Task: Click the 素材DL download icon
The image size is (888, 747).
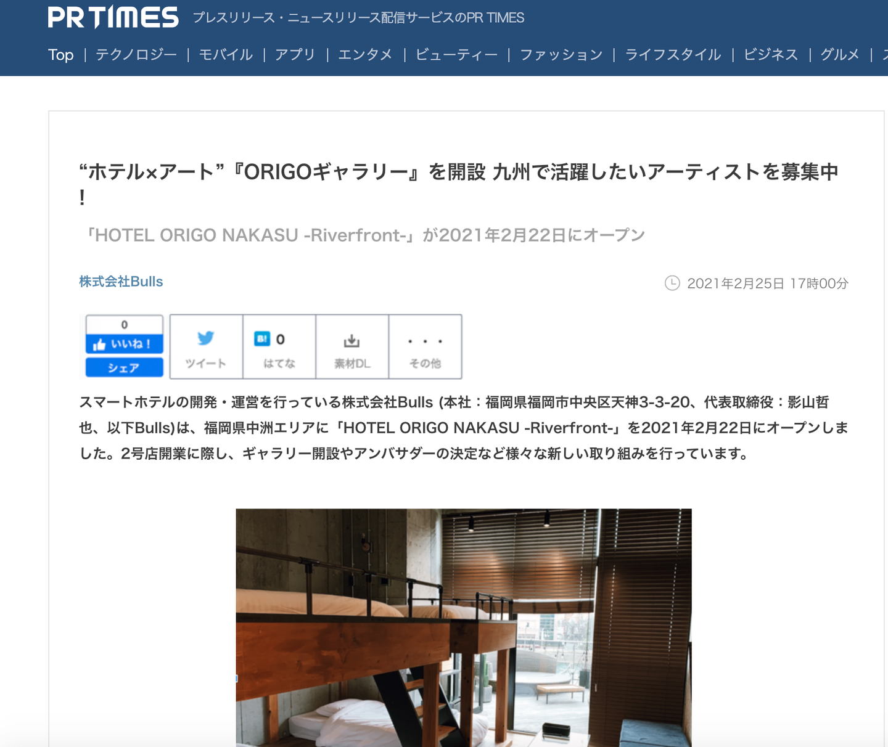Action: 351,340
